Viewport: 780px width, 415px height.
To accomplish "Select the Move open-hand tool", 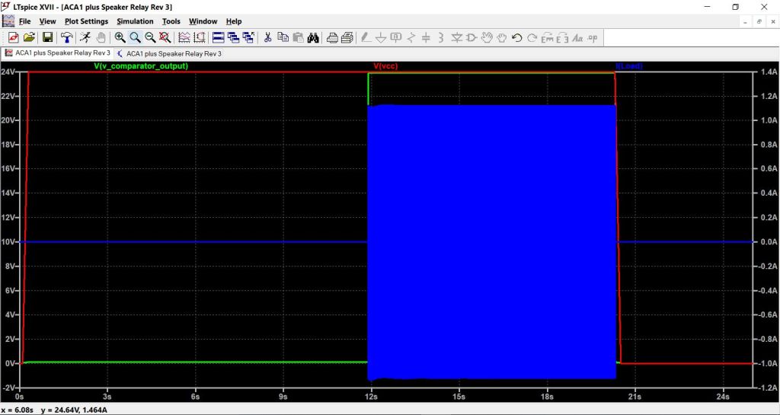I will [487, 38].
